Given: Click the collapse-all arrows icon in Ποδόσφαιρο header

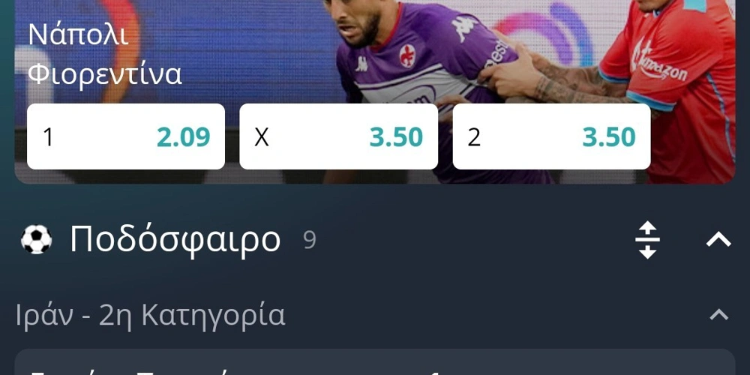Looking at the screenshot, I should click(648, 240).
